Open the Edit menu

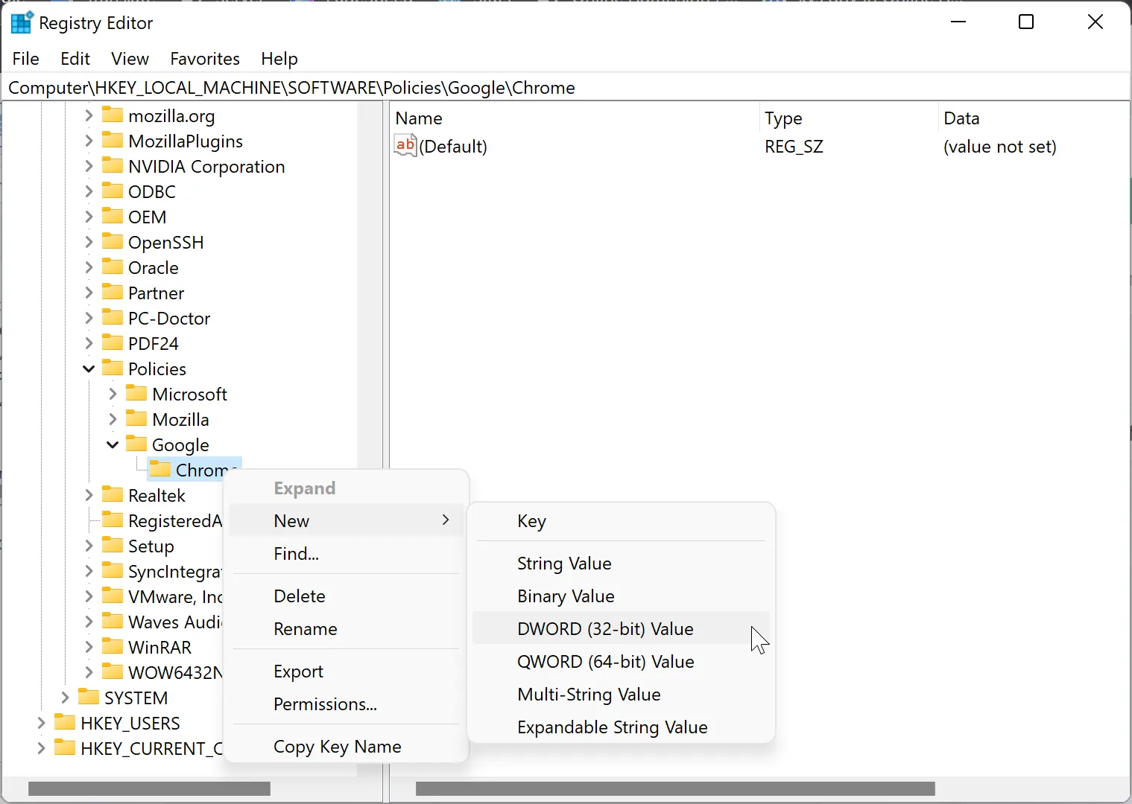[75, 59]
